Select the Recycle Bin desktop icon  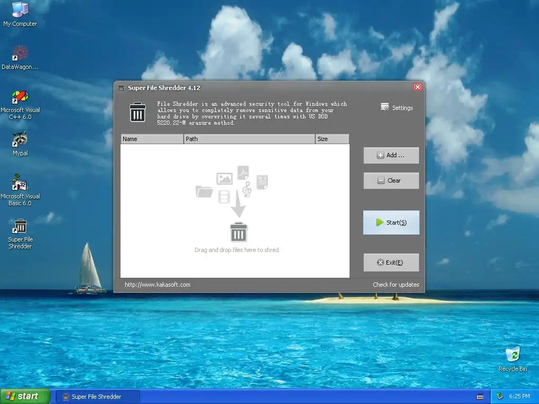coord(513,359)
